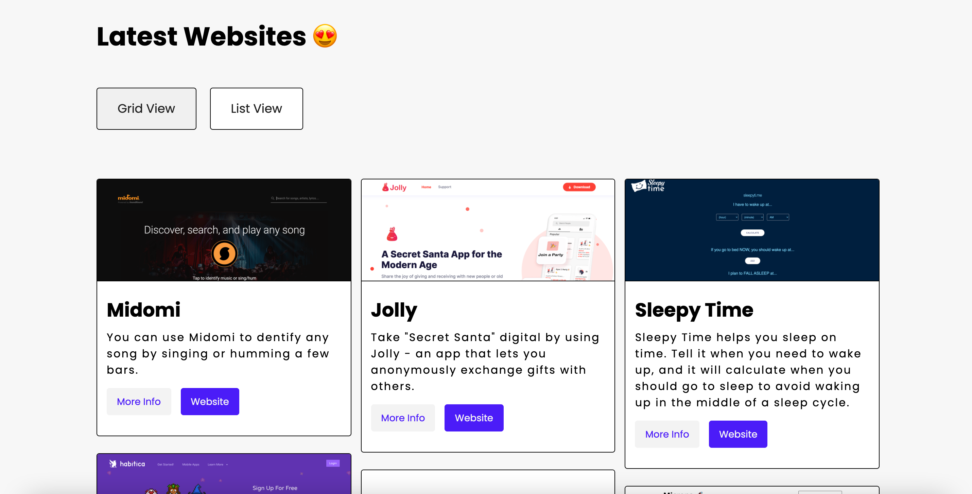This screenshot has height=494, width=972.
Task: Click the Habitica gryphon logo icon
Action: coord(114,463)
